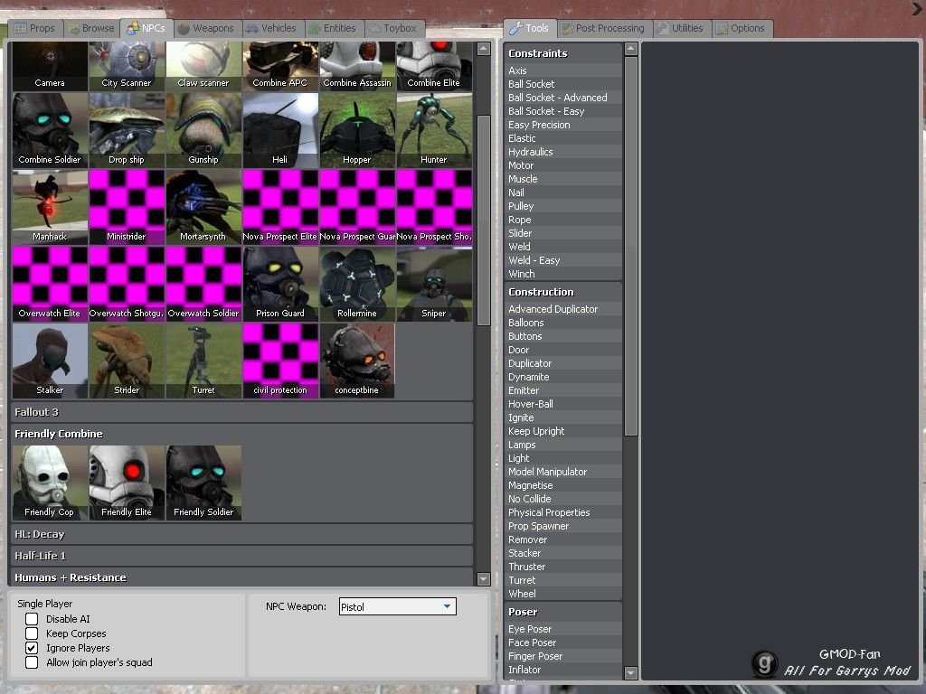Choose the Combine Elite NPC
Screen dimensions: 926x694
pyautogui.click(x=433, y=65)
